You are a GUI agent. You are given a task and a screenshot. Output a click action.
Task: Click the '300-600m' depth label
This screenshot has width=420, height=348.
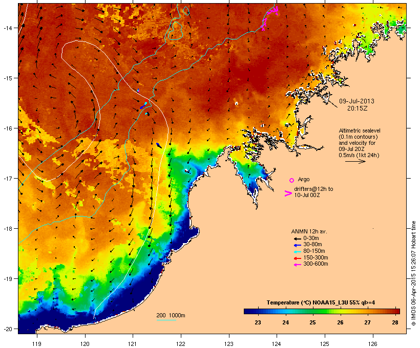(316, 264)
